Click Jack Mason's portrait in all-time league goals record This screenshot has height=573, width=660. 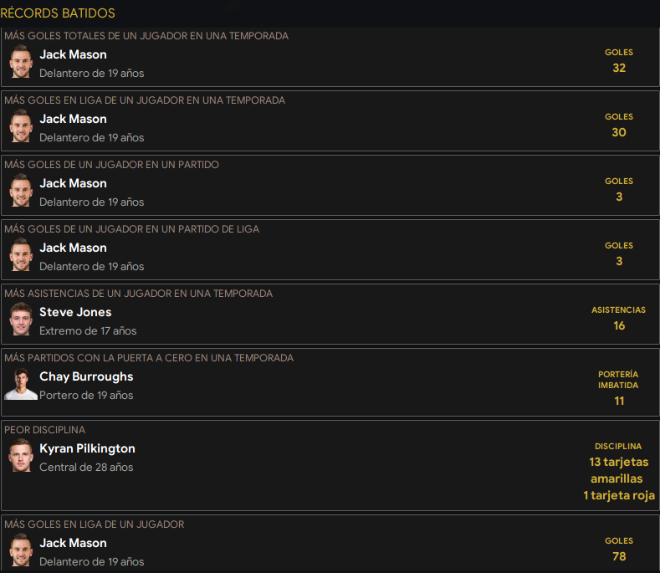click(21, 550)
